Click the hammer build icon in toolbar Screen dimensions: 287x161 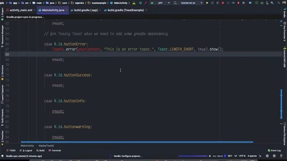[x=146, y=3]
